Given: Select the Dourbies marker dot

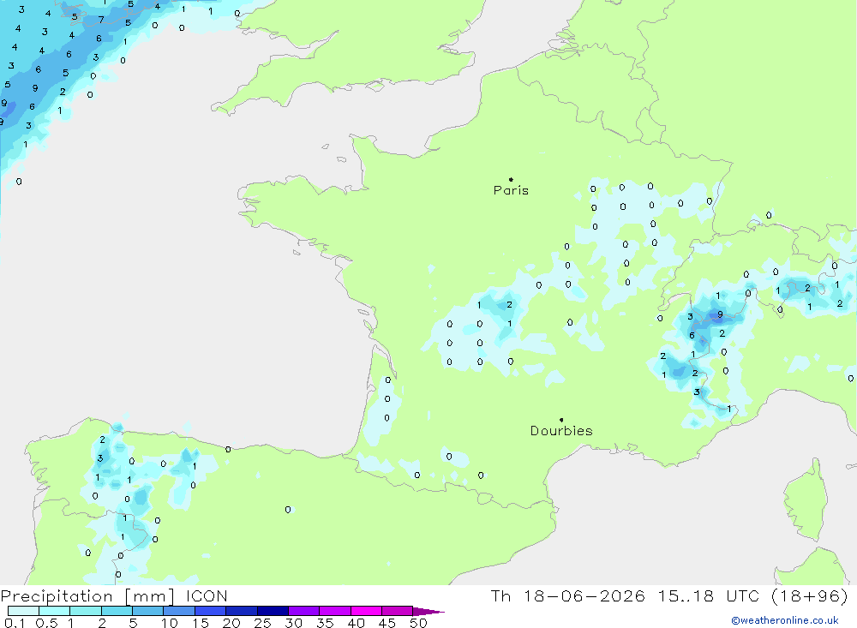Looking at the screenshot, I should (561, 420).
